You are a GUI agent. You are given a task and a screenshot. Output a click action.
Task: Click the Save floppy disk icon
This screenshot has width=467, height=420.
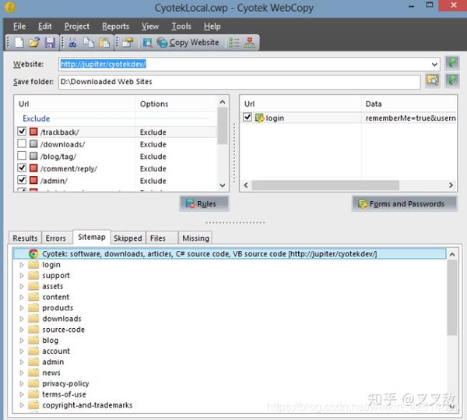[x=50, y=43]
